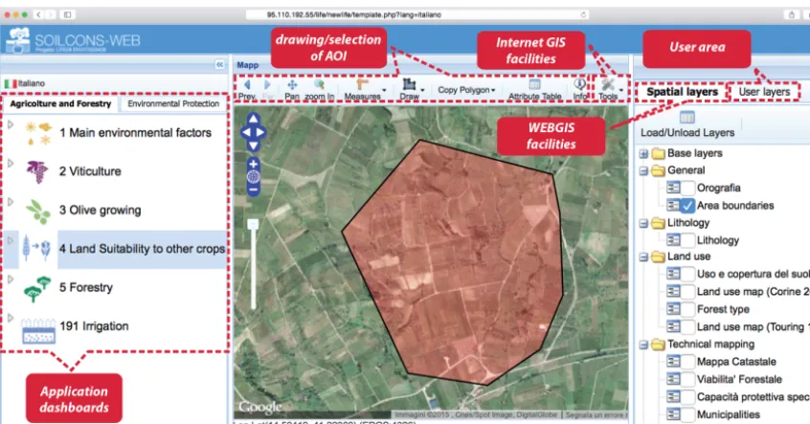This screenshot has width=810, height=424.
Task: Click the SOILCONS-WEB logo
Action: [73, 40]
